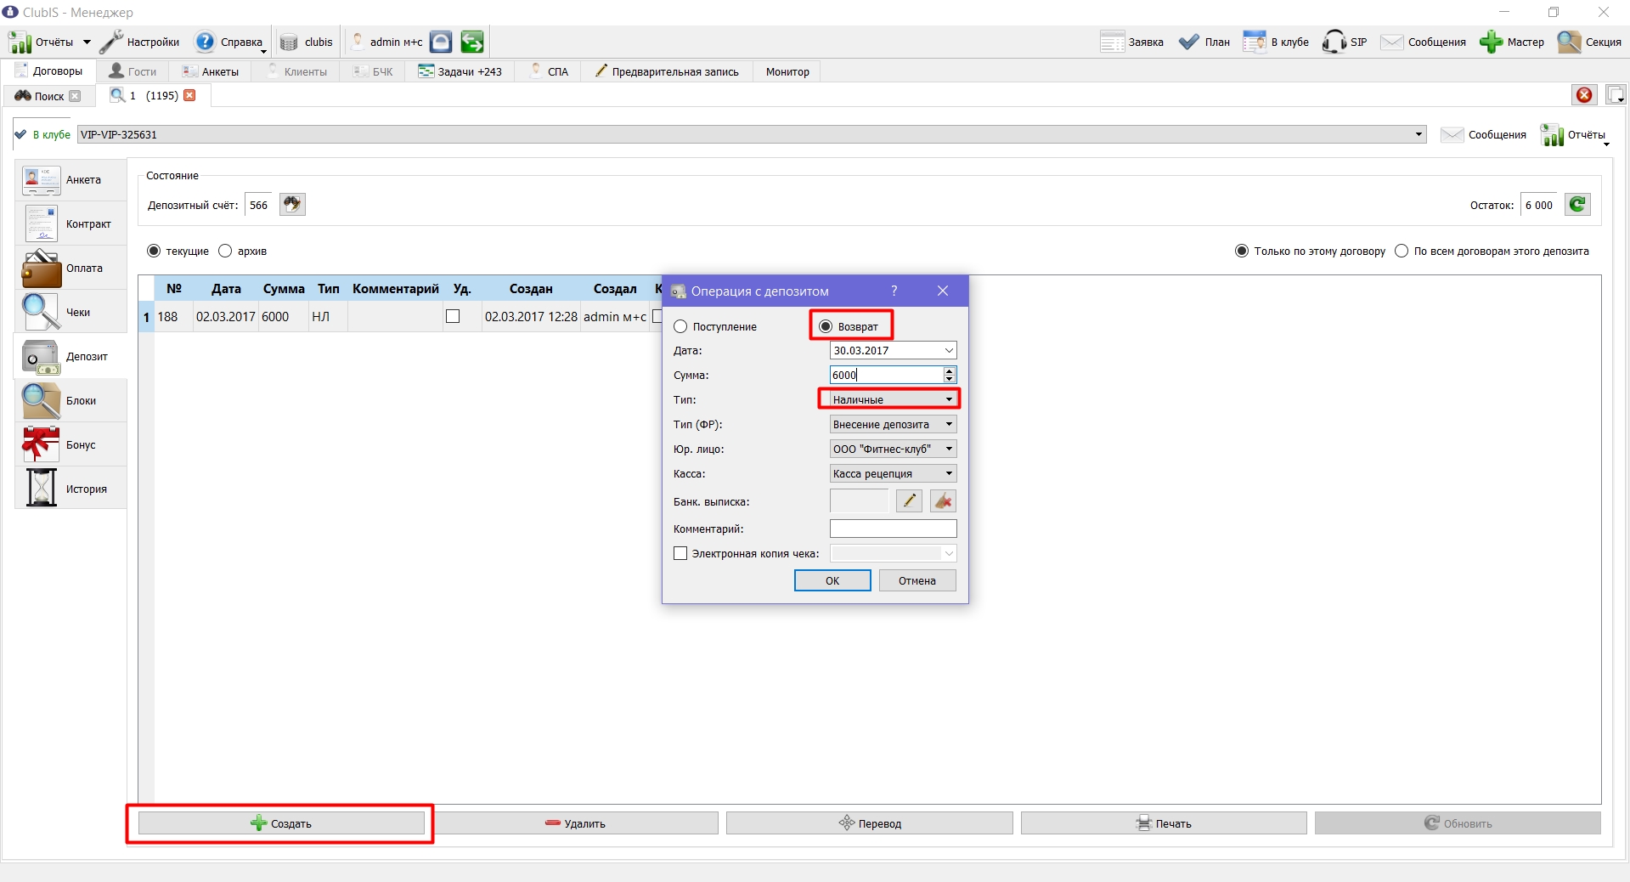Click red close-all tabs icon
1630x882 pixels.
point(1584,95)
